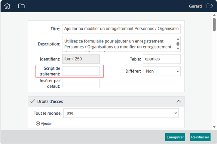Click the Insérer par défaut label

pyautogui.click(x=50, y=83)
